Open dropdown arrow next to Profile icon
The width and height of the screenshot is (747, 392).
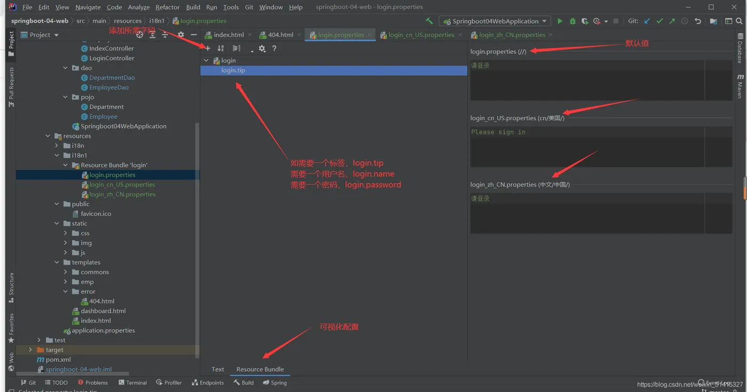(606, 21)
